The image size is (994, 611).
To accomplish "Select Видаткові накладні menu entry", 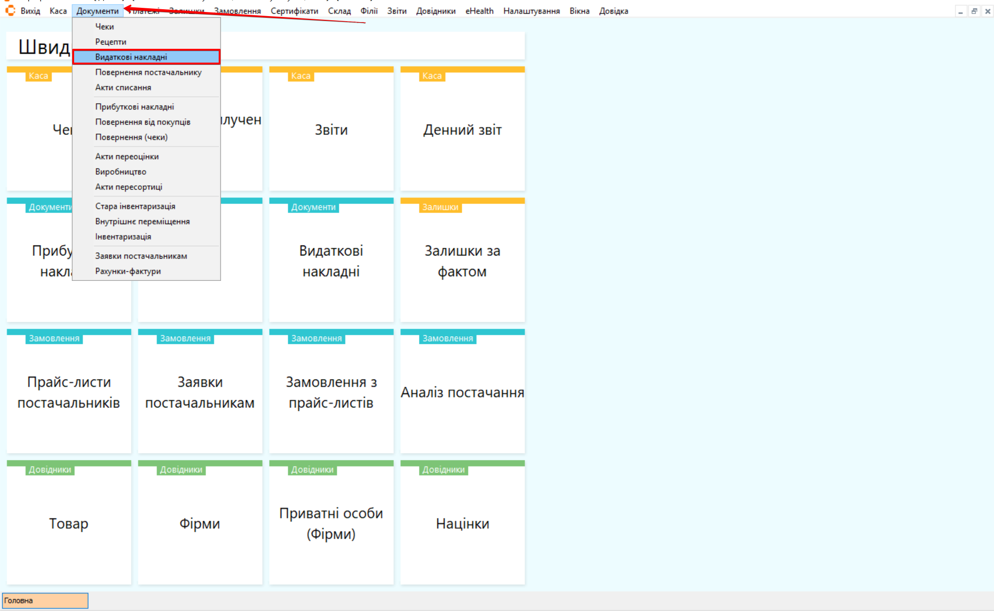I will 131,57.
